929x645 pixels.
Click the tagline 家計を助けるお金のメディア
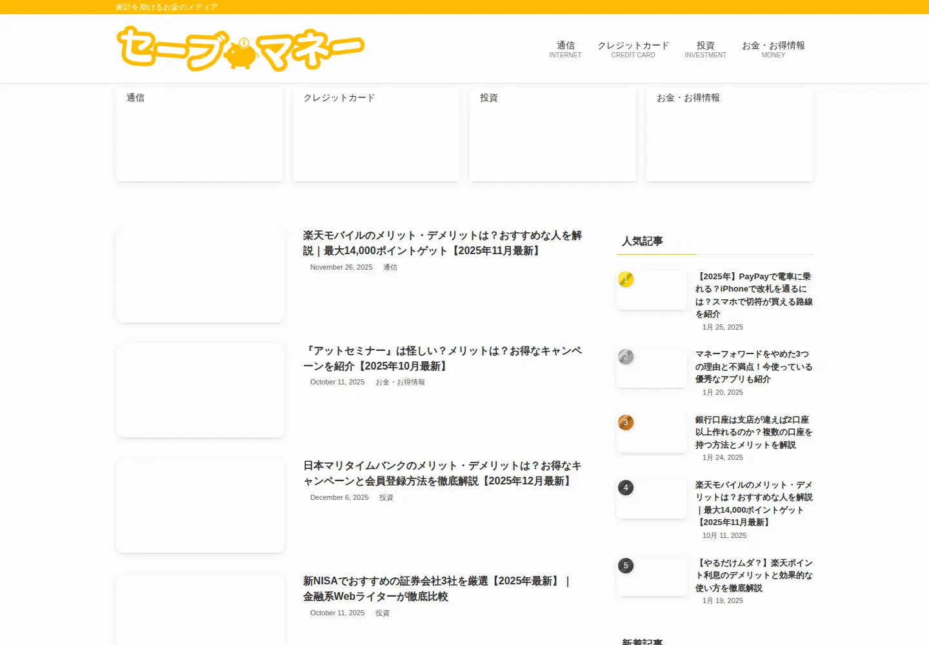coord(167,7)
